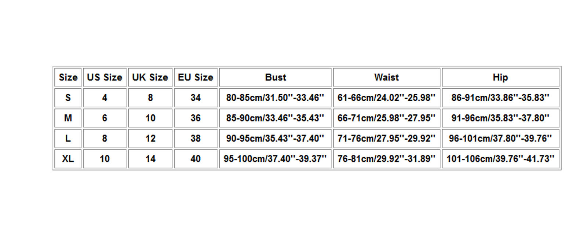Click the UK Size column header
The image size is (587, 246).
(150, 77)
